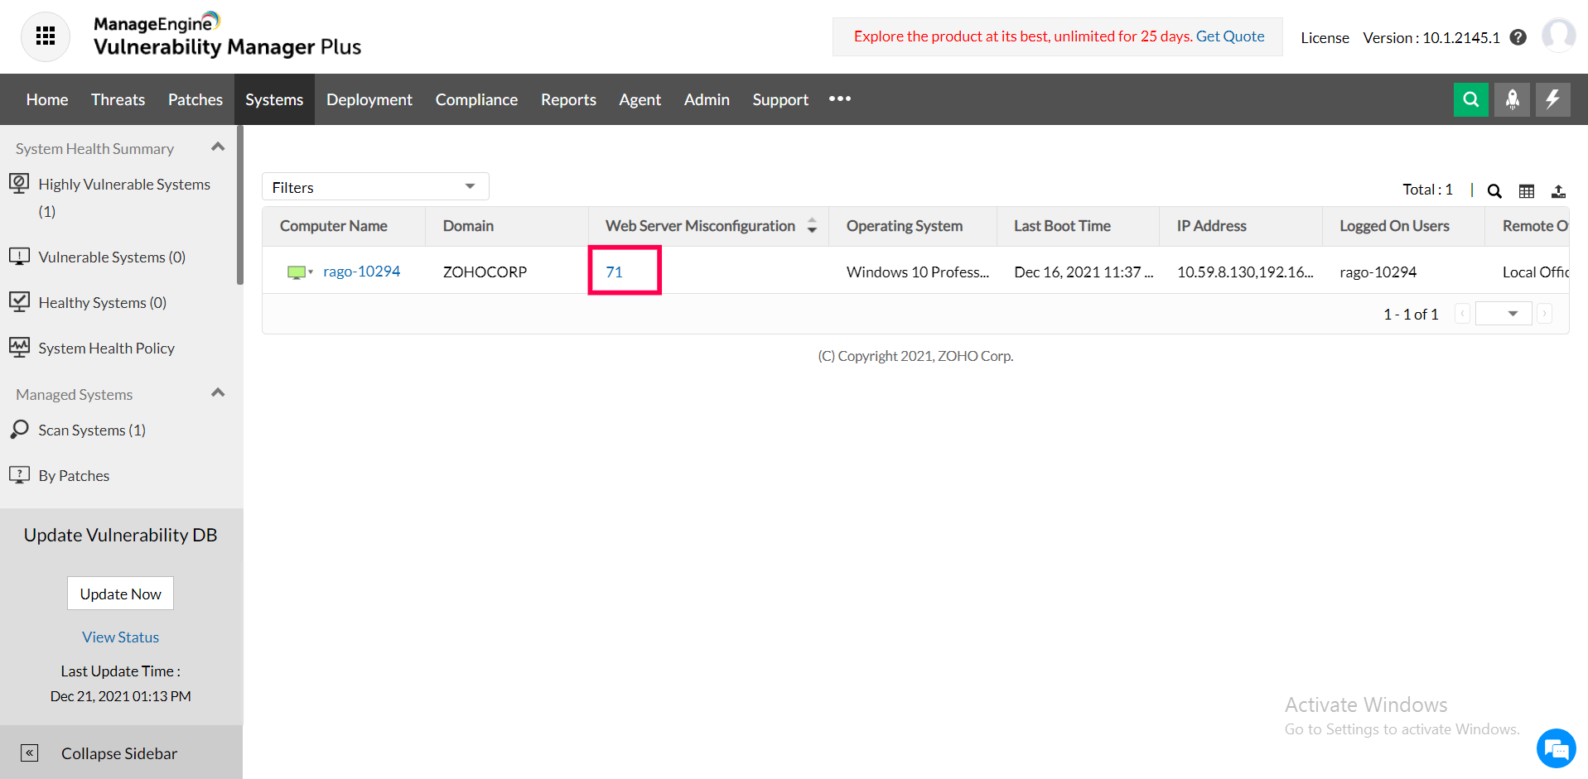Click the green computer status icon for rago-10294
1588x779 pixels.
tap(296, 272)
